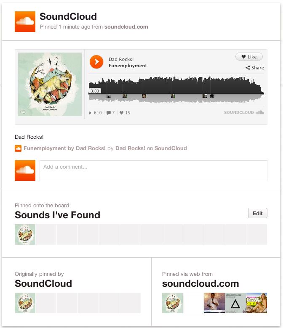Open the Share options
The image size is (283, 328).
coord(255,68)
